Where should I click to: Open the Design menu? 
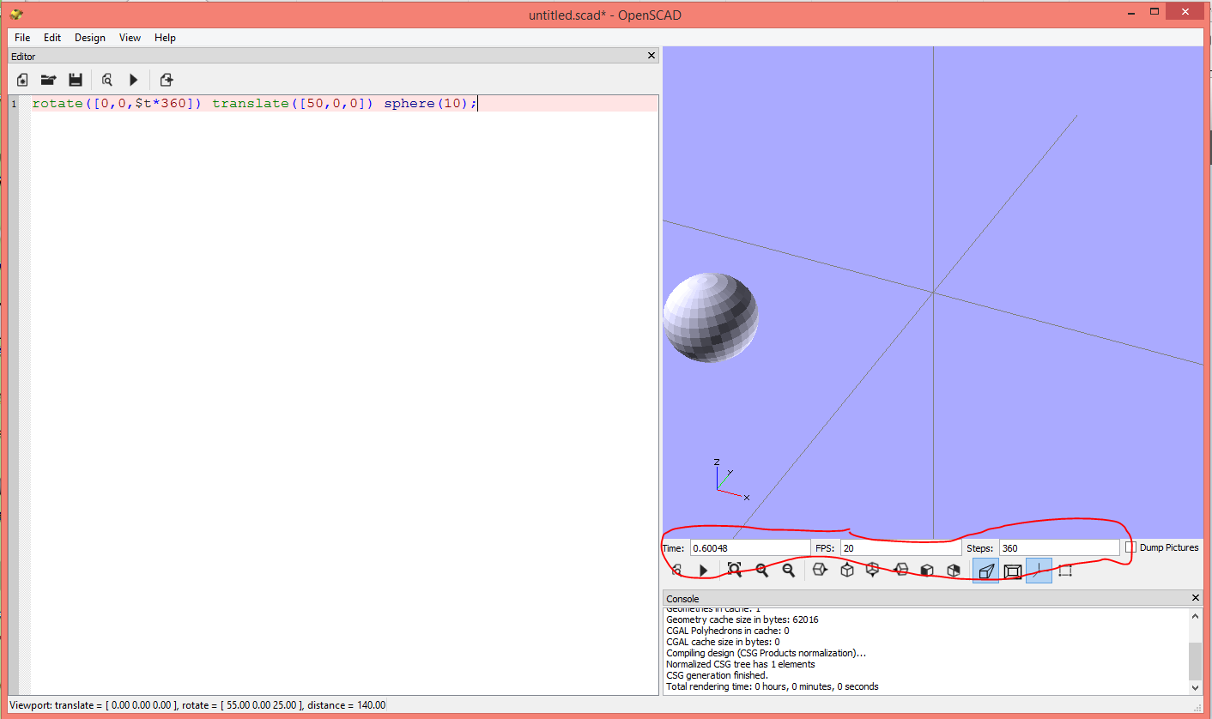[89, 37]
